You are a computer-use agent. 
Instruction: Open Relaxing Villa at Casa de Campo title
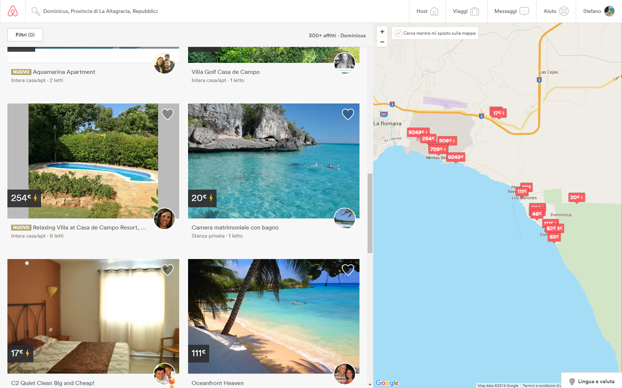pyautogui.click(x=89, y=228)
